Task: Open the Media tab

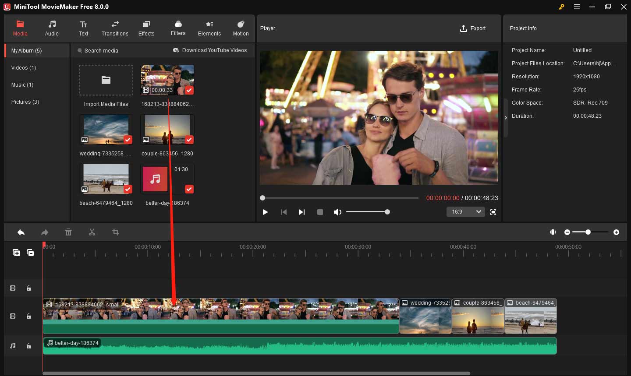Action: [20, 28]
